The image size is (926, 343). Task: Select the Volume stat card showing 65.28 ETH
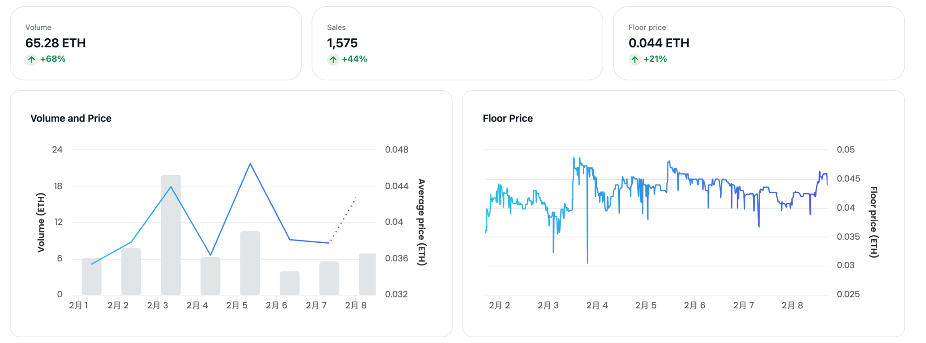pyautogui.click(x=156, y=43)
